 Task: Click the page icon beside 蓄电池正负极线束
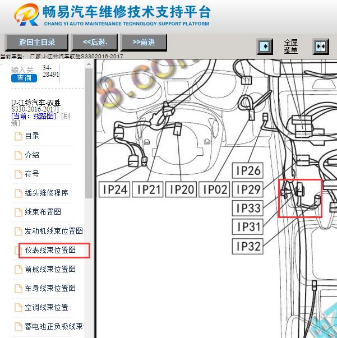[19, 327]
